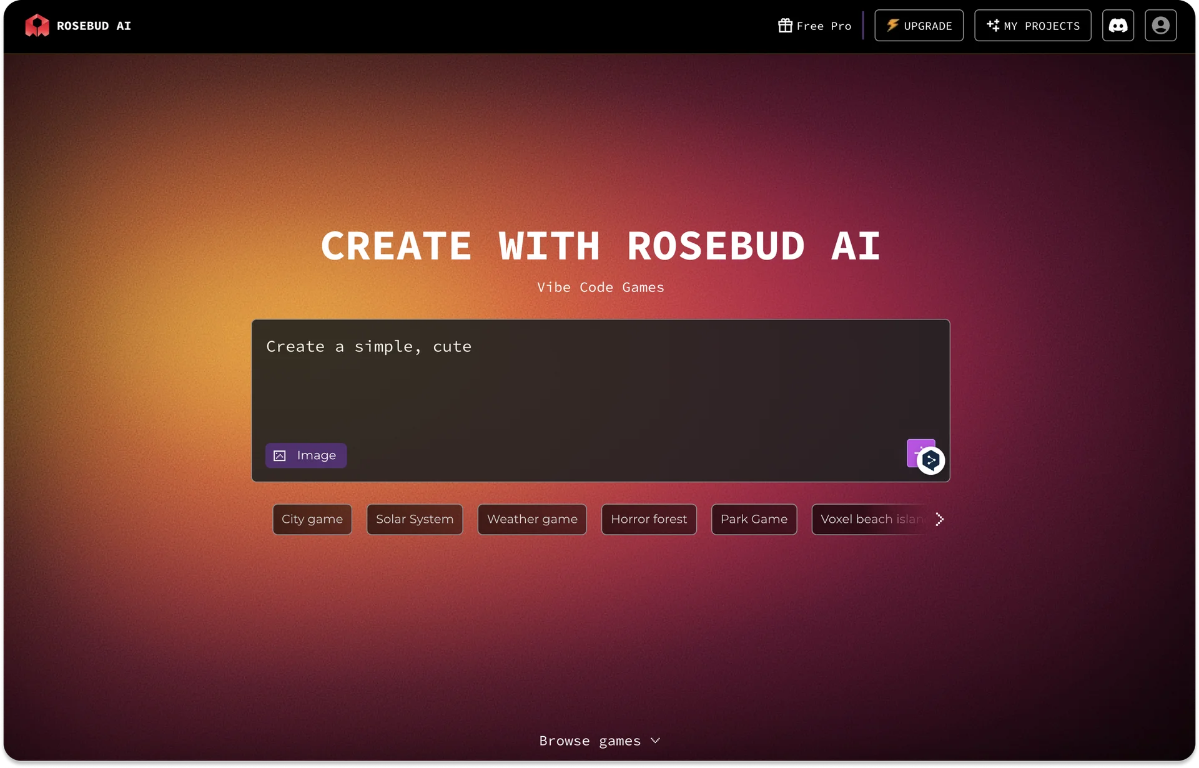
Task: Select the Park Game suggestion
Action: [753, 519]
